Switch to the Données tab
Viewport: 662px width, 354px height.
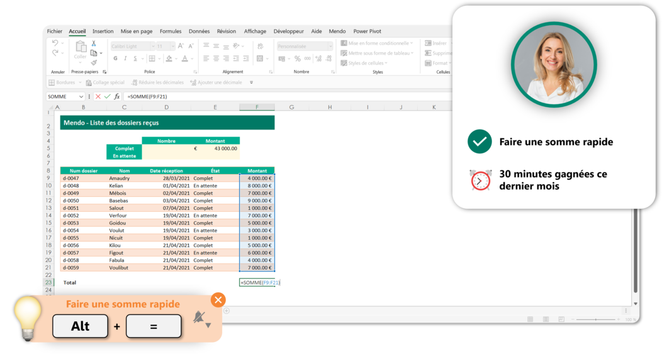click(x=199, y=31)
